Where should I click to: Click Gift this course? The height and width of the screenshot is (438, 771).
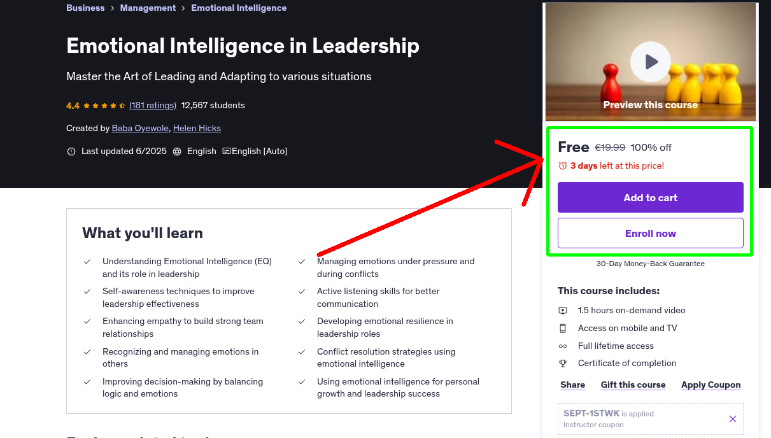(x=633, y=385)
